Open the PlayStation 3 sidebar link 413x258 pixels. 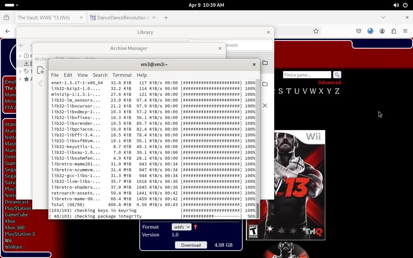[x=20, y=234]
